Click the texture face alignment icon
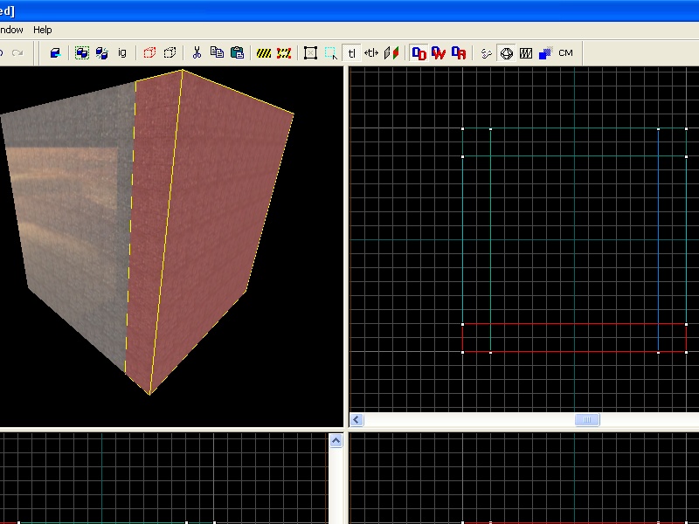This screenshot has width=699, height=524. click(x=391, y=53)
